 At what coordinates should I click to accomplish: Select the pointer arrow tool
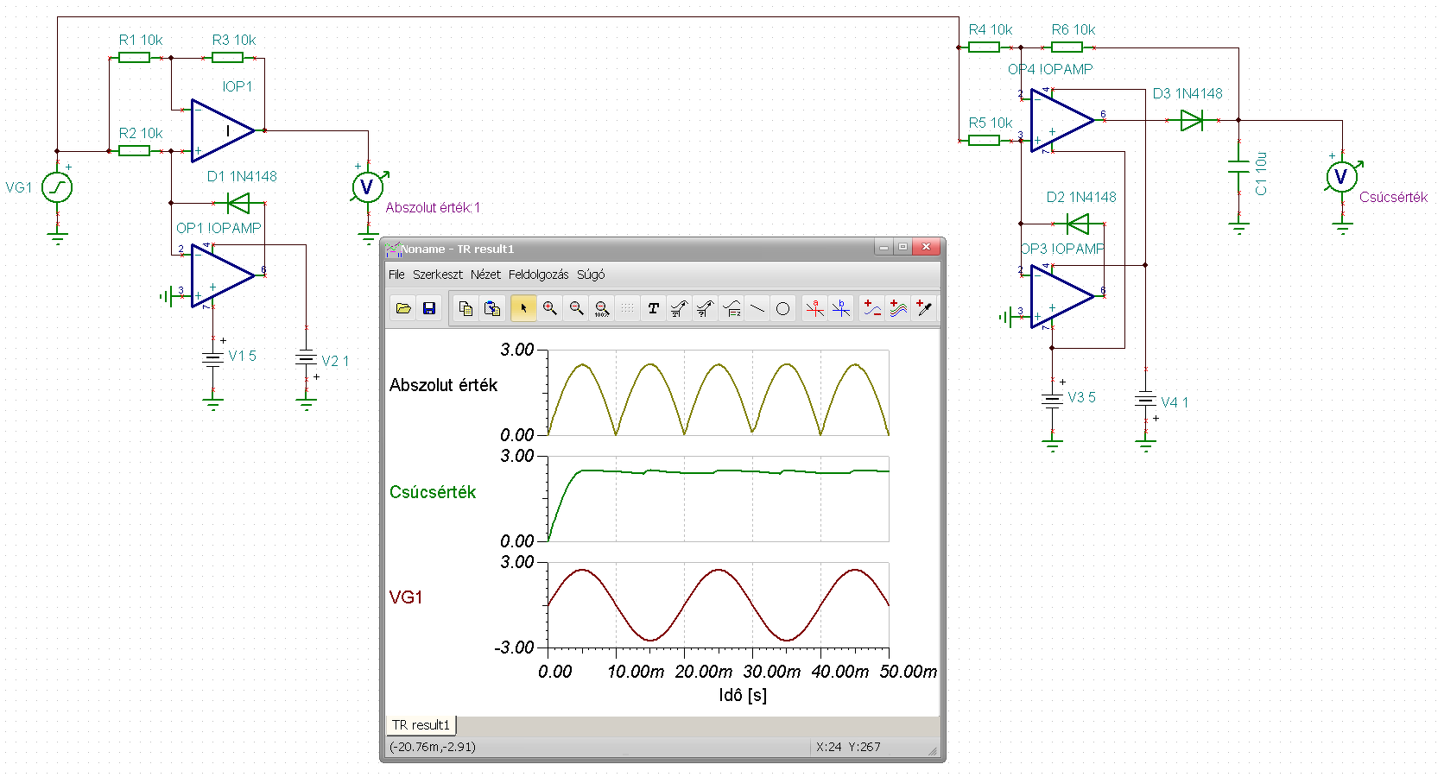click(x=523, y=308)
